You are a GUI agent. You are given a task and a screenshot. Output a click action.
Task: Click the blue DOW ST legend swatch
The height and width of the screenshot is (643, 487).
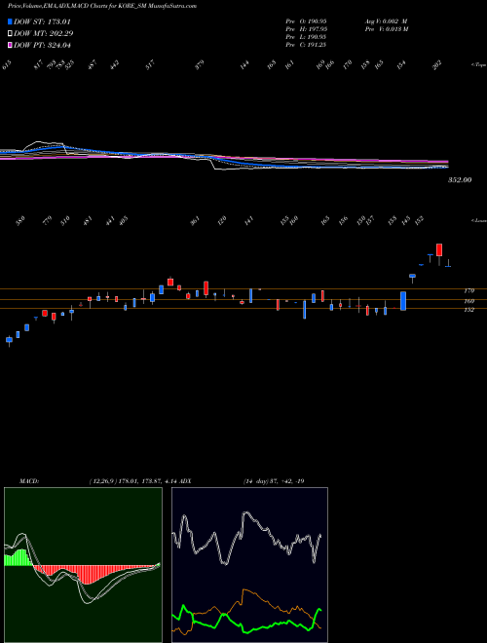point(11,21)
